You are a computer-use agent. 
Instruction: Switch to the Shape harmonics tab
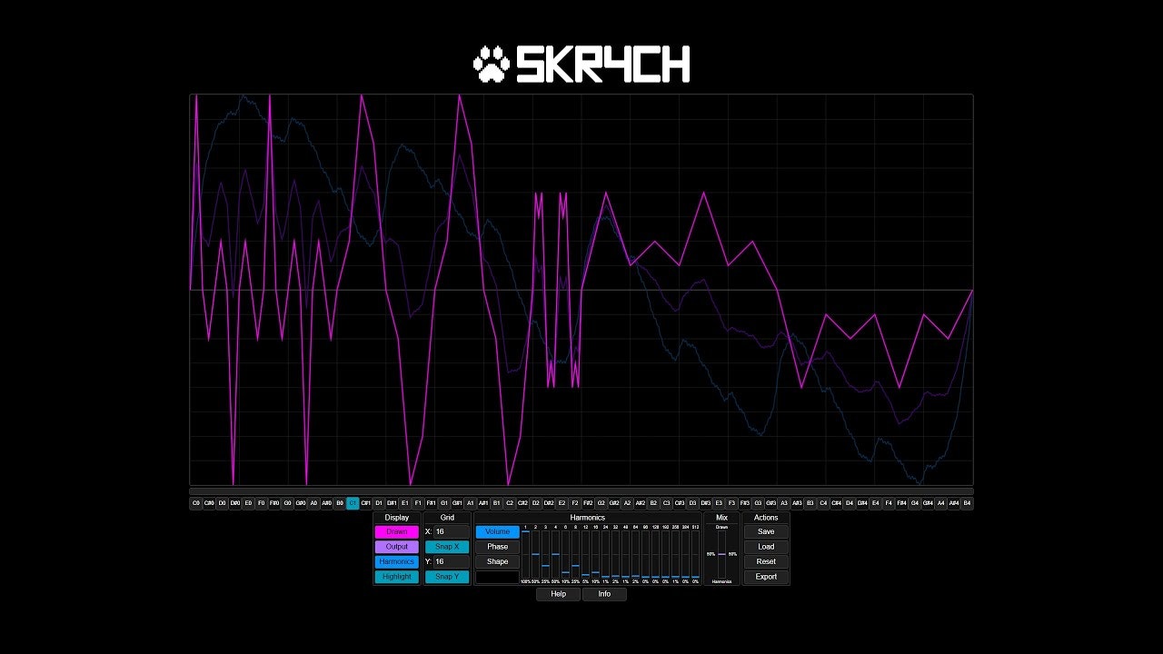[x=496, y=561]
